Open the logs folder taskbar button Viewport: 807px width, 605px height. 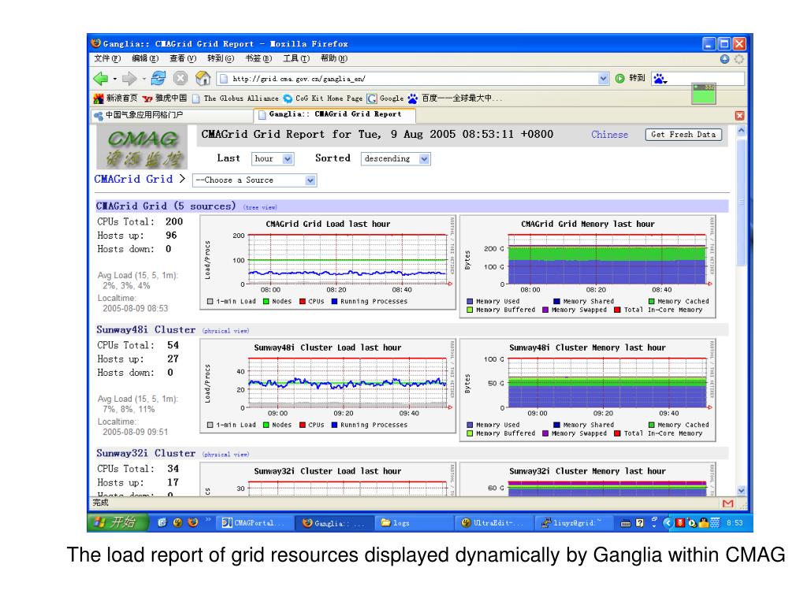(x=415, y=523)
